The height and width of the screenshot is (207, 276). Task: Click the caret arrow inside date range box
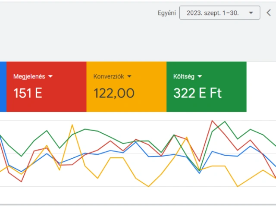pos(251,13)
